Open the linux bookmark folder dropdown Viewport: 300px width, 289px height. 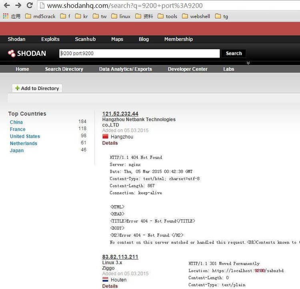[121, 16]
